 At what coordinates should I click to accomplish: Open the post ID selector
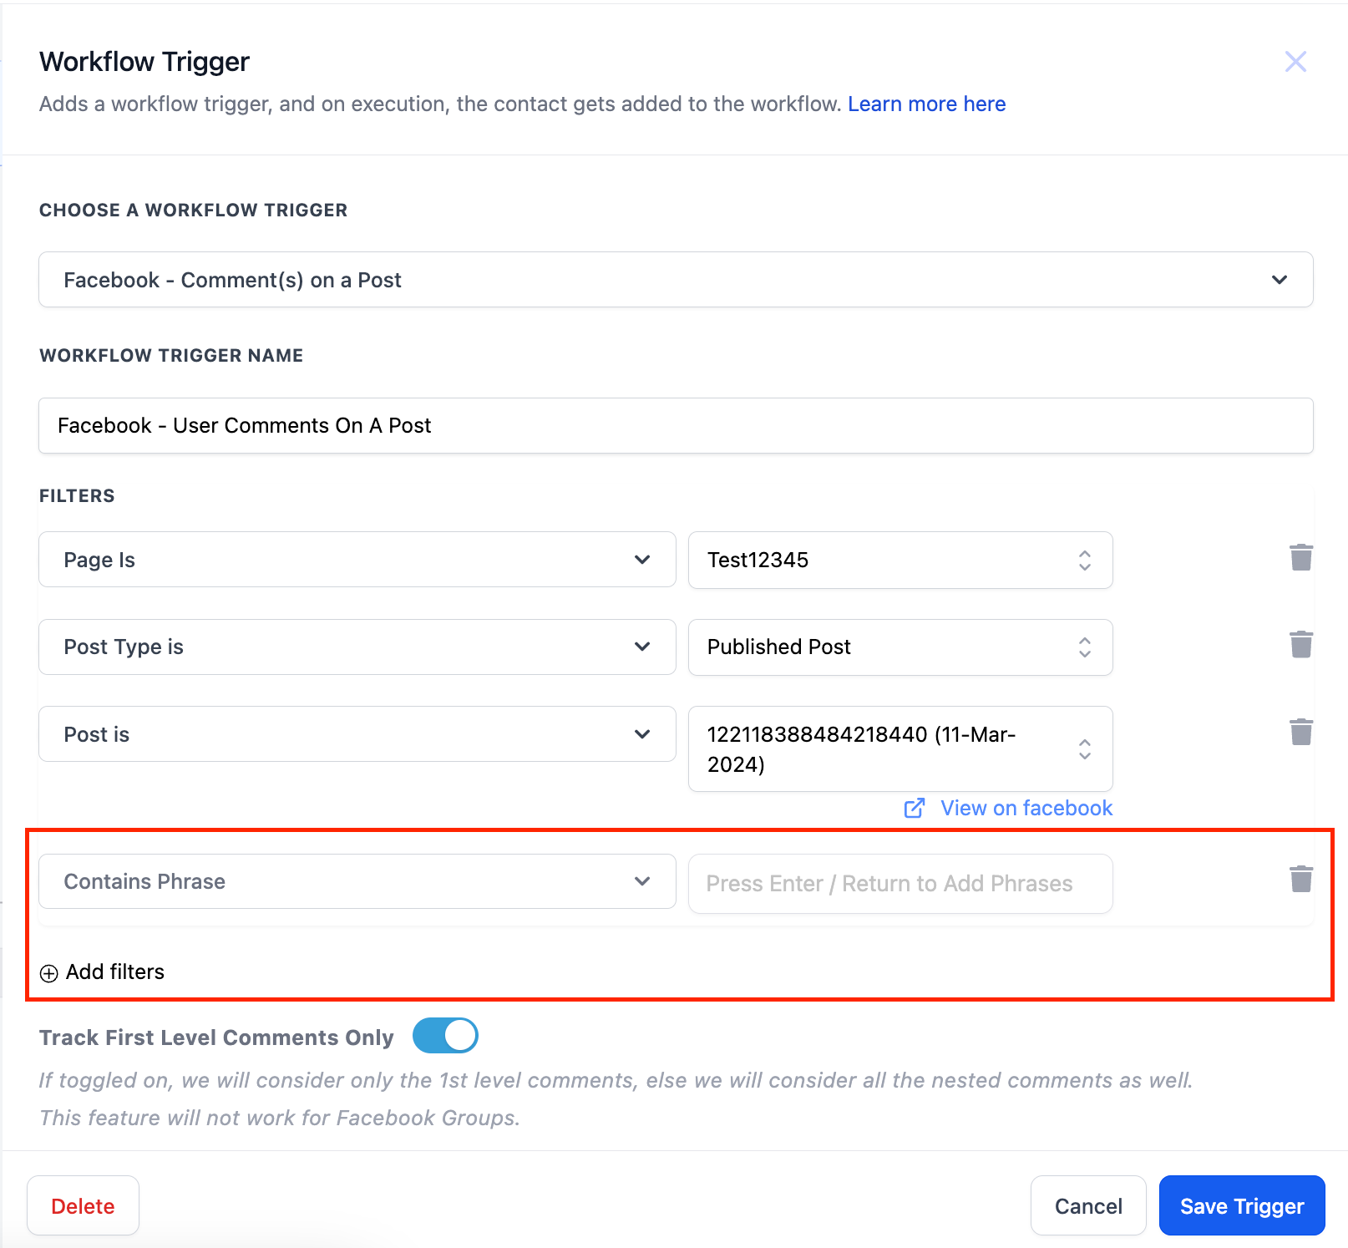(900, 748)
